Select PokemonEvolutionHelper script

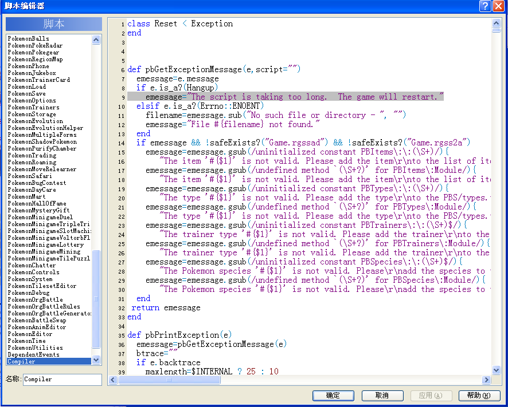tap(45, 128)
